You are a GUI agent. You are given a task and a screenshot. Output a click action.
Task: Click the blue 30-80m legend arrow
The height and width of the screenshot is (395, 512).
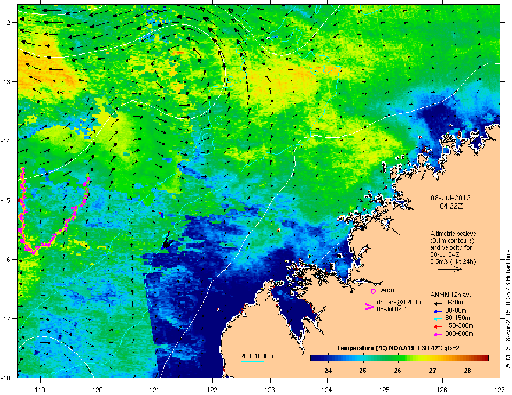coord(437,311)
